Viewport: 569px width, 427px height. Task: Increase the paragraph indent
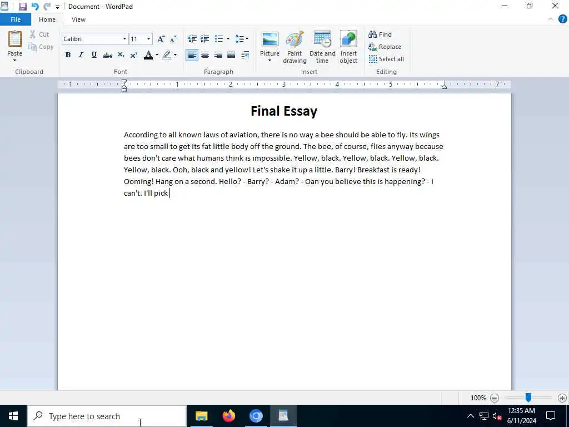[204, 38]
